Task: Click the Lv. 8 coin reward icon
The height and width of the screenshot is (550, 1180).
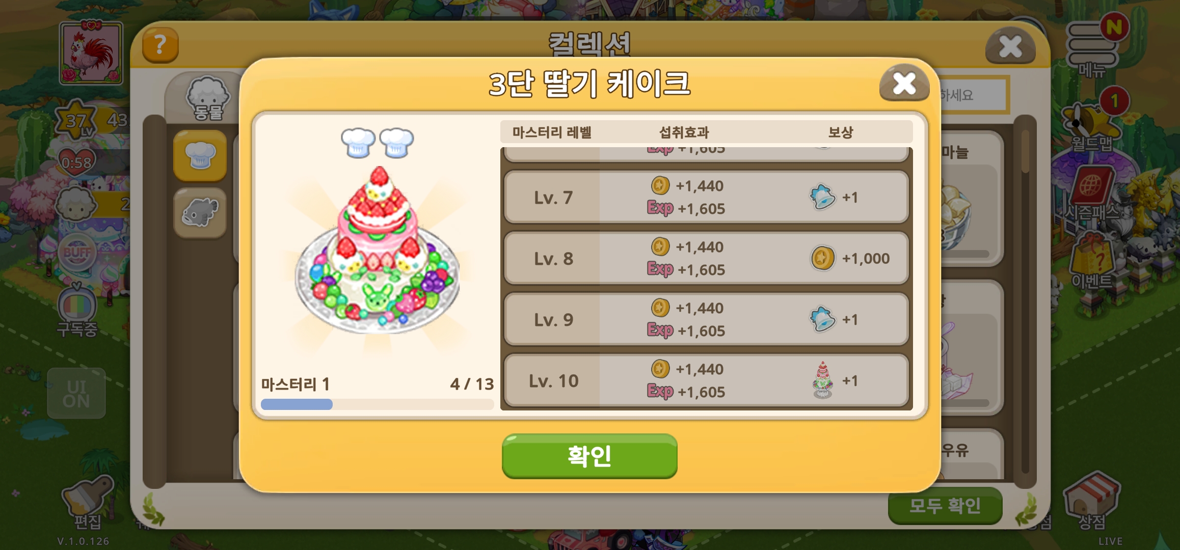Action: pos(822,258)
